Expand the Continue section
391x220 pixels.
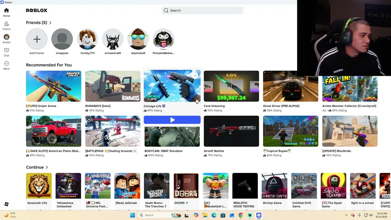click(x=37, y=167)
